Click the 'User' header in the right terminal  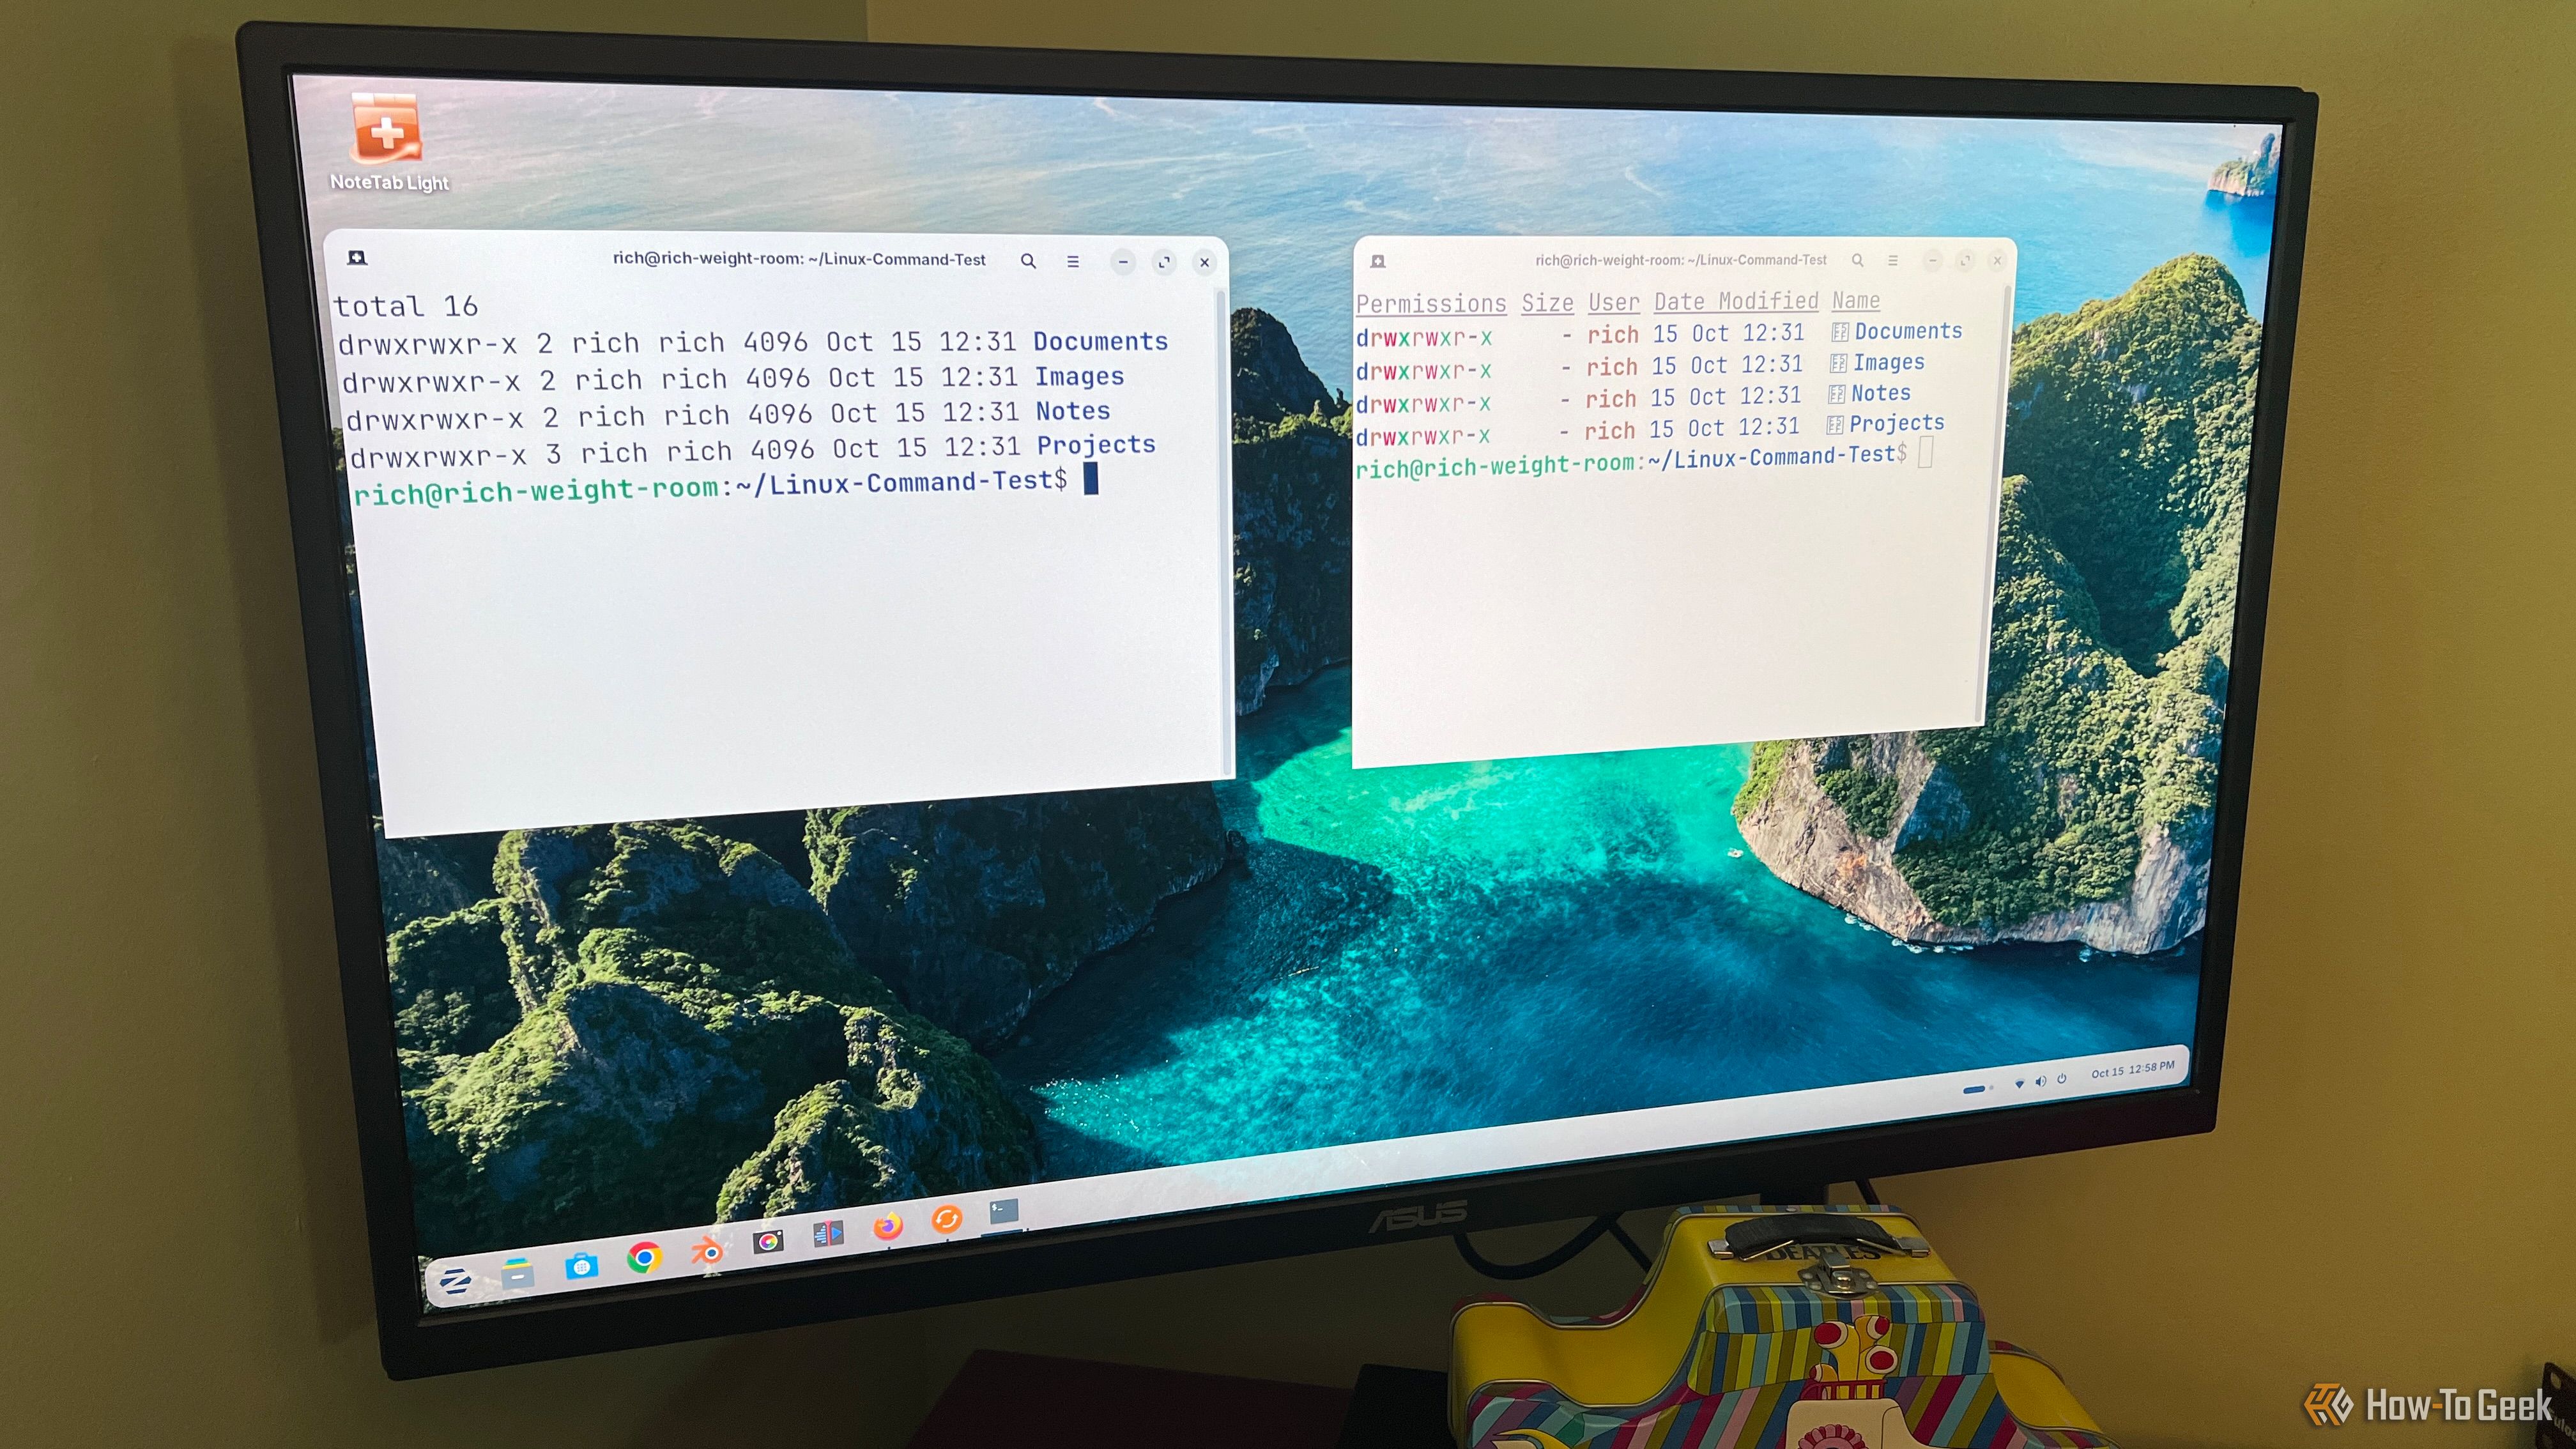coord(1614,302)
